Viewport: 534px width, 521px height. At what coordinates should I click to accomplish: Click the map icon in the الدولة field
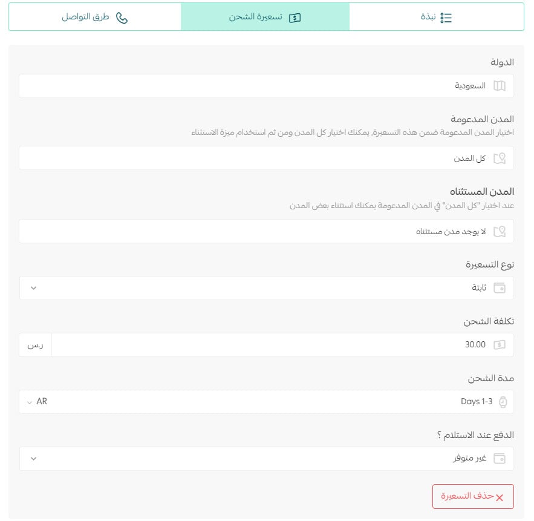500,86
